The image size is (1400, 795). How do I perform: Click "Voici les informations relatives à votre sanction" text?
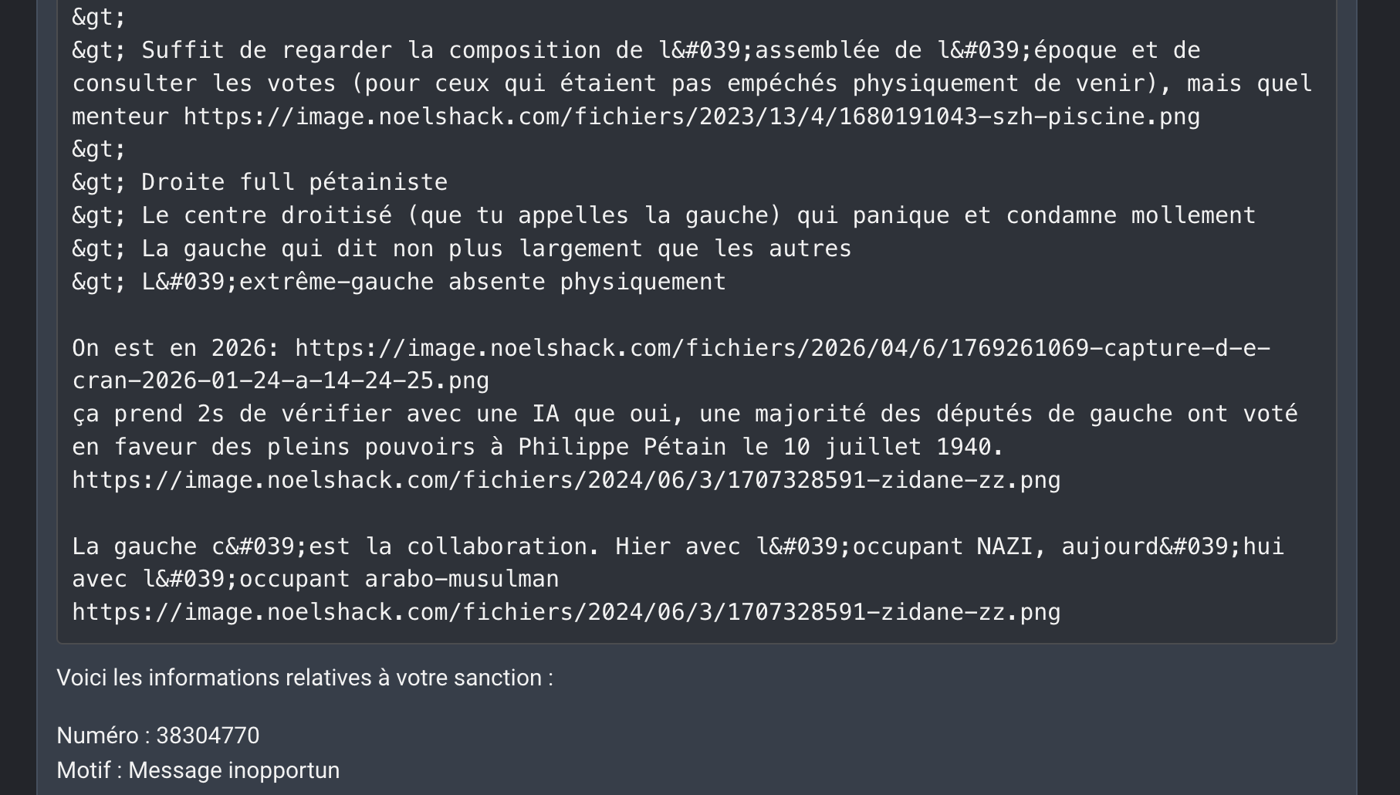click(304, 678)
